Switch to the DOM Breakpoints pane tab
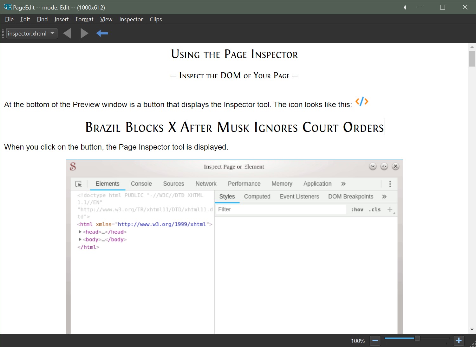The width and height of the screenshot is (476, 347). coord(350,196)
